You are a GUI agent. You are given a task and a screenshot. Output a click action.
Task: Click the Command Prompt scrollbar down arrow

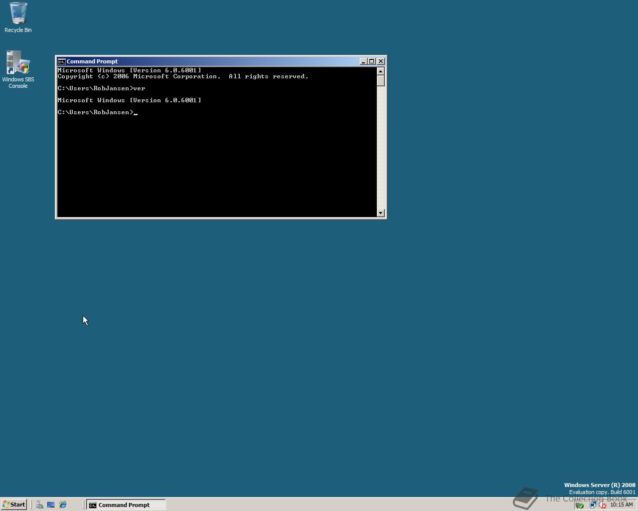click(x=381, y=213)
